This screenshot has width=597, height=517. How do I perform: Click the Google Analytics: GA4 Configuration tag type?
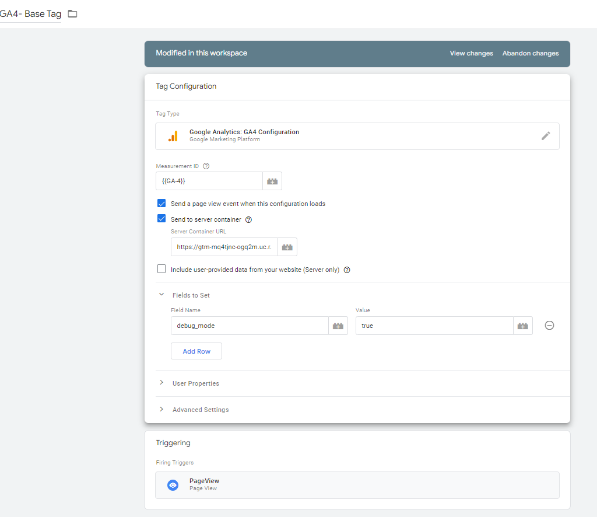click(357, 136)
